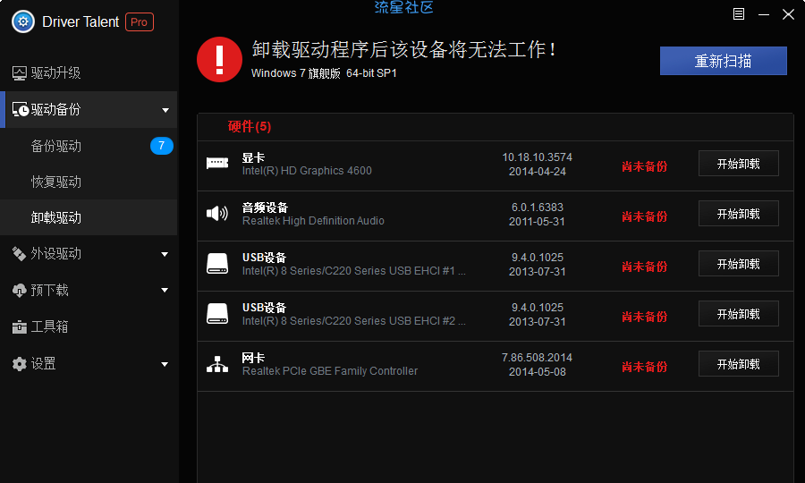Expand the 设置 section arrow
This screenshot has width=805, height=483.
click(165, 364)
